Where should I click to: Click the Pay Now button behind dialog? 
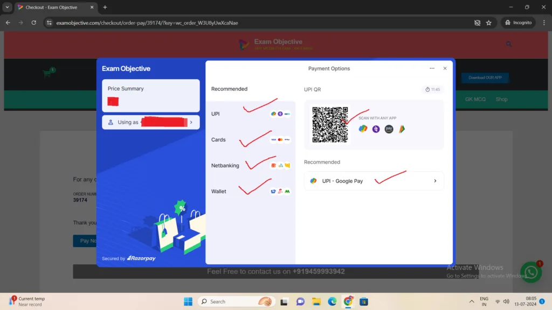pos(85,241)
